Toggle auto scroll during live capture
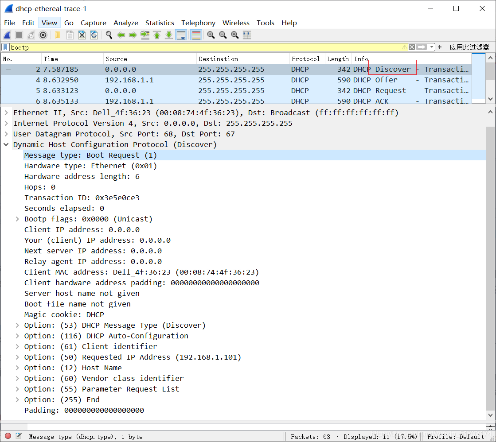Image resolution: width=496 pixels, height=442 pixels. [181, 35]
